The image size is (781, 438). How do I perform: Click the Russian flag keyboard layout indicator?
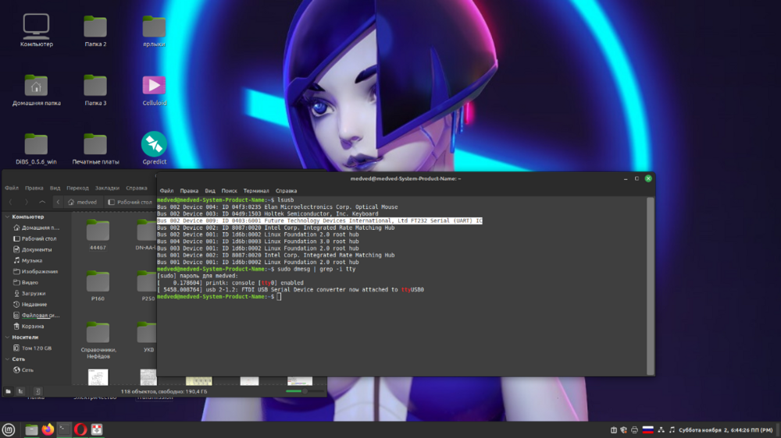tap(647, 430)
